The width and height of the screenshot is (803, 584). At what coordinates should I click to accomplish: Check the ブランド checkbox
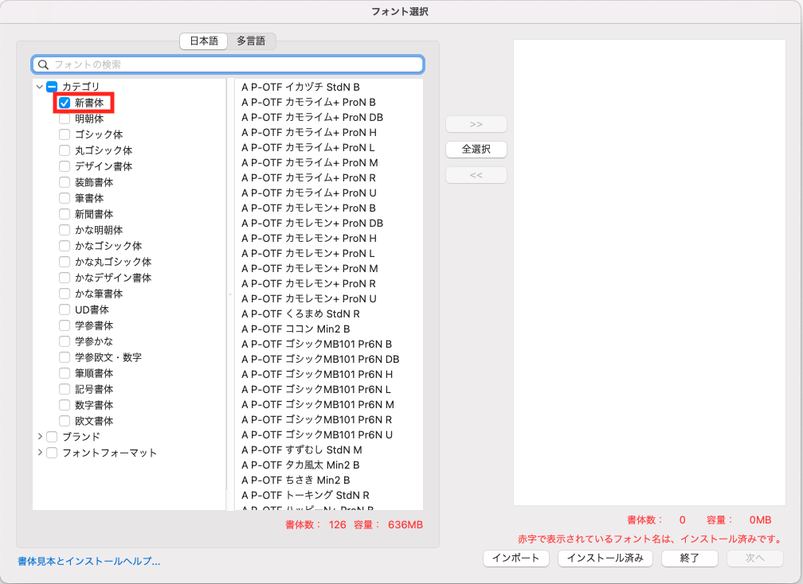tap(52, 437)
